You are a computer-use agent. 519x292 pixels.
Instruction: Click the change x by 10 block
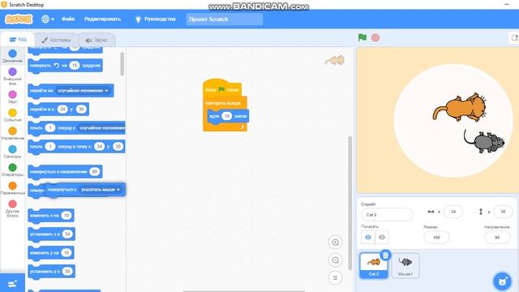(x=51, y=216)
